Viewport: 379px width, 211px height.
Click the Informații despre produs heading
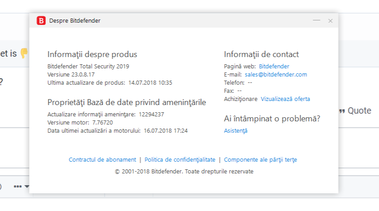point(92,55)
